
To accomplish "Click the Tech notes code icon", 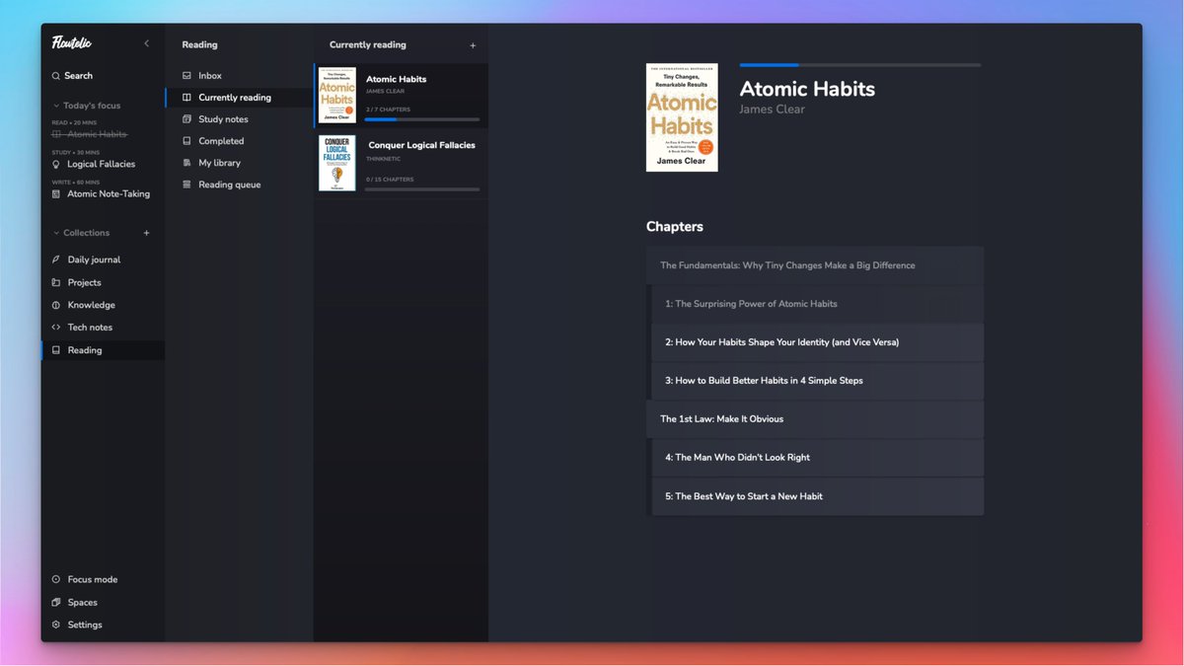I will click(x=56, y=328).
